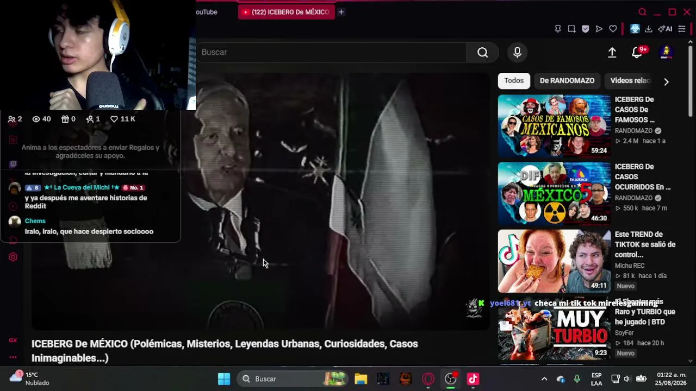Viewport: 696px width, 391px height.
Task: Open the "México 5" casos ocurridos thumbnail
Action: [554, 193]
